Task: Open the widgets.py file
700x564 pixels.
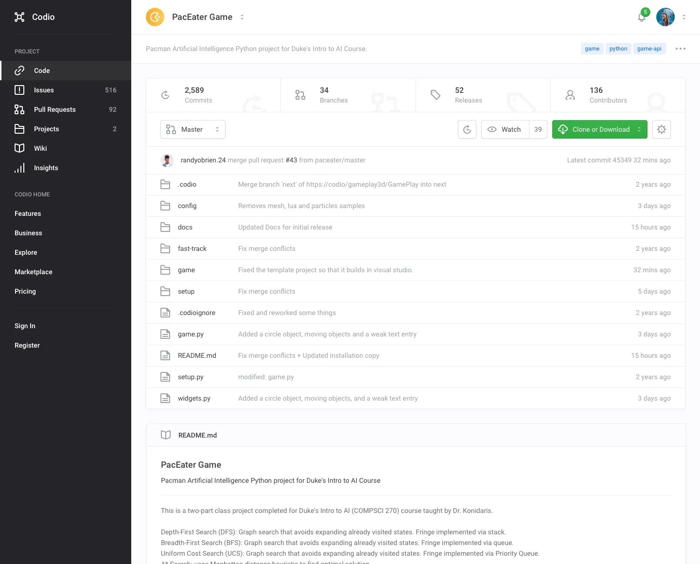Action: (194, 398)
